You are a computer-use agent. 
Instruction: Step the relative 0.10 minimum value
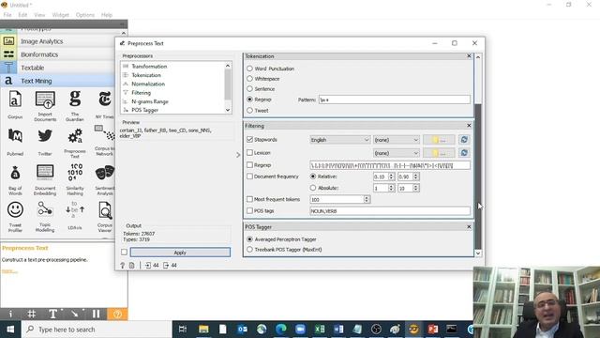pos(391,177)
